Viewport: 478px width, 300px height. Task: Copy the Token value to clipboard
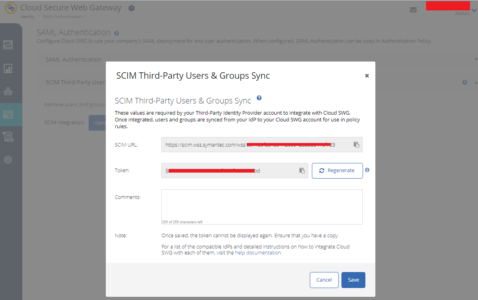[x=302, y=171]
